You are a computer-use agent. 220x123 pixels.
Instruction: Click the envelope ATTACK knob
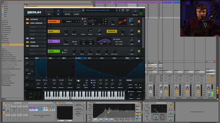tap(38, 84)
